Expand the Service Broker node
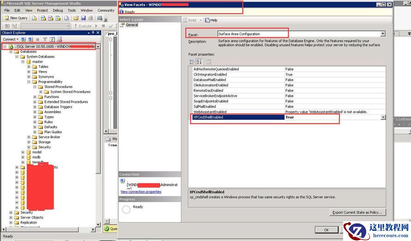The image size is (411, 241). [x=29, y=137]
